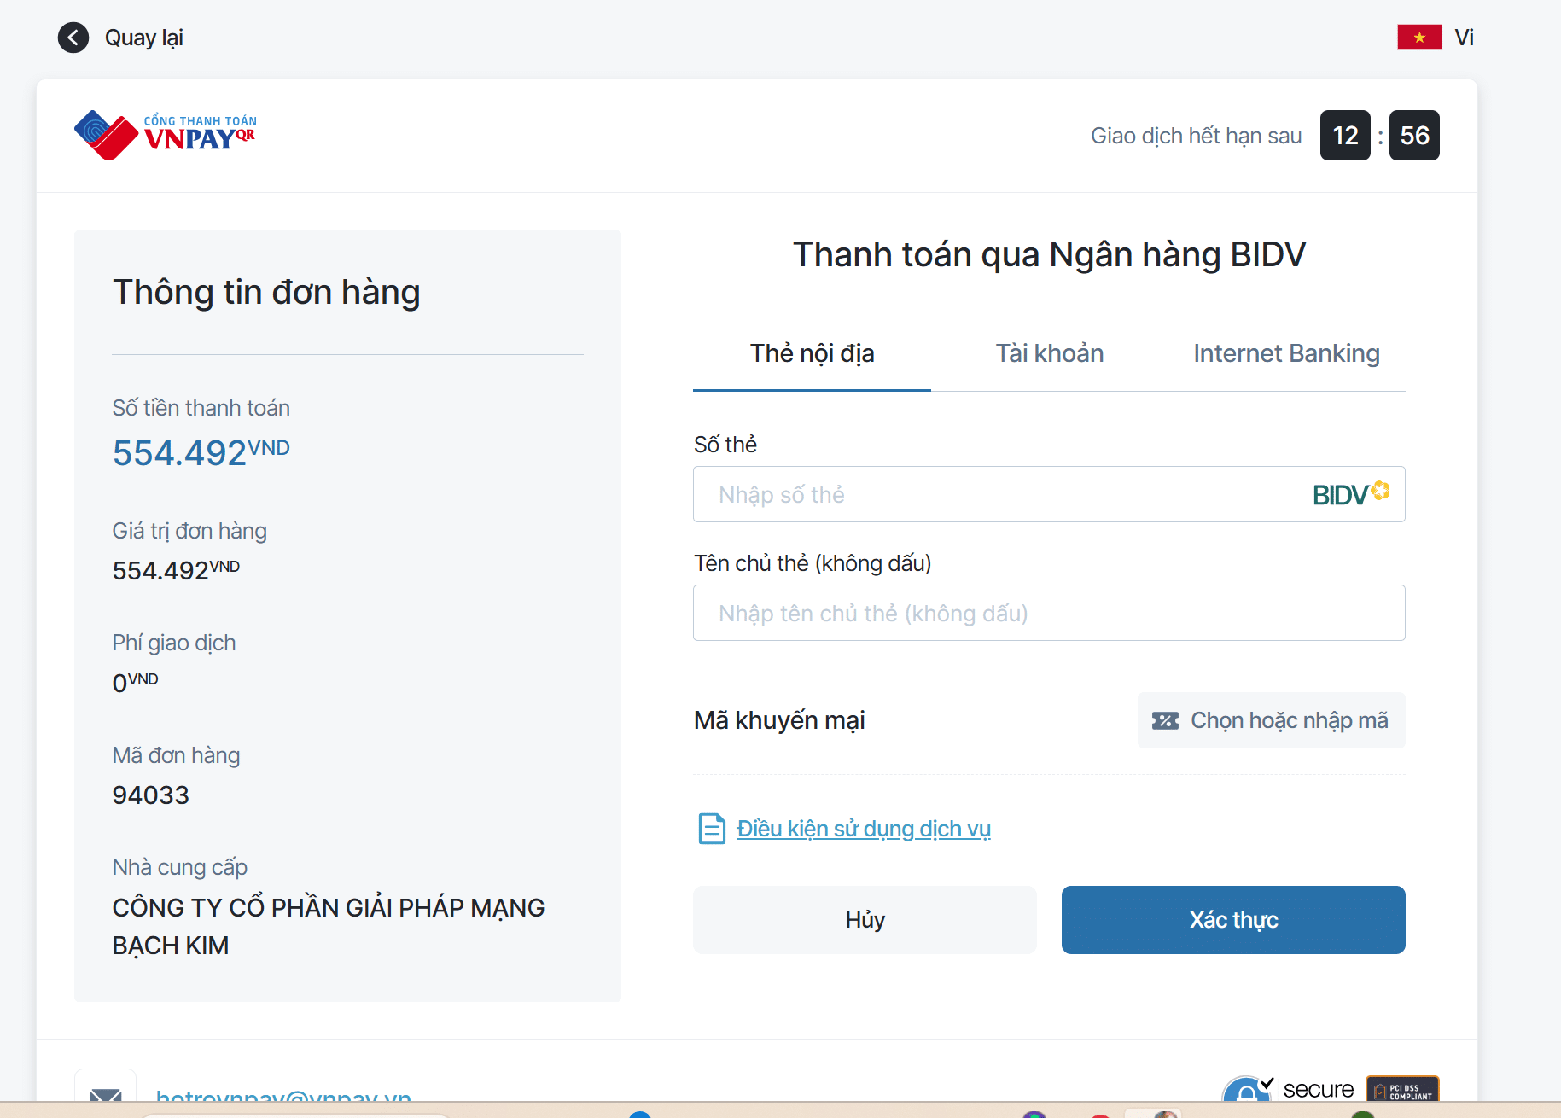Click the Tên chủ thẻ name field
1561x1118 pixels.
point(1048,614)
